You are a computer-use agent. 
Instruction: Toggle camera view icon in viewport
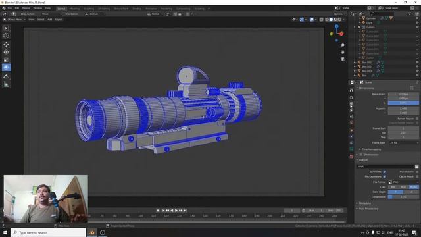click(x=343, y=59)
